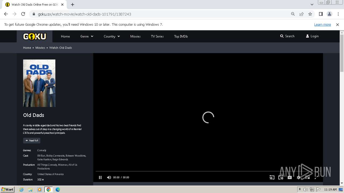Close the Watch Old Dads tab

click(x=62, y=5)
